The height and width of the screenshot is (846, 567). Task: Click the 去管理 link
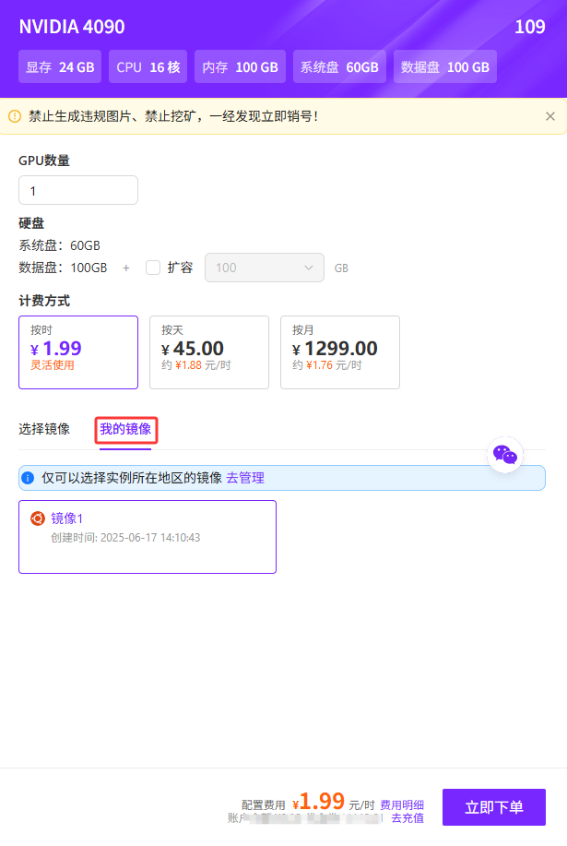click(x=245, y=478)
